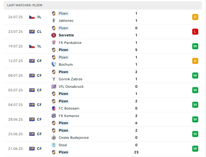Click the VfL Osnabruck crest
The height and width of the screenshot is (157, 206).
click(54, 87)
